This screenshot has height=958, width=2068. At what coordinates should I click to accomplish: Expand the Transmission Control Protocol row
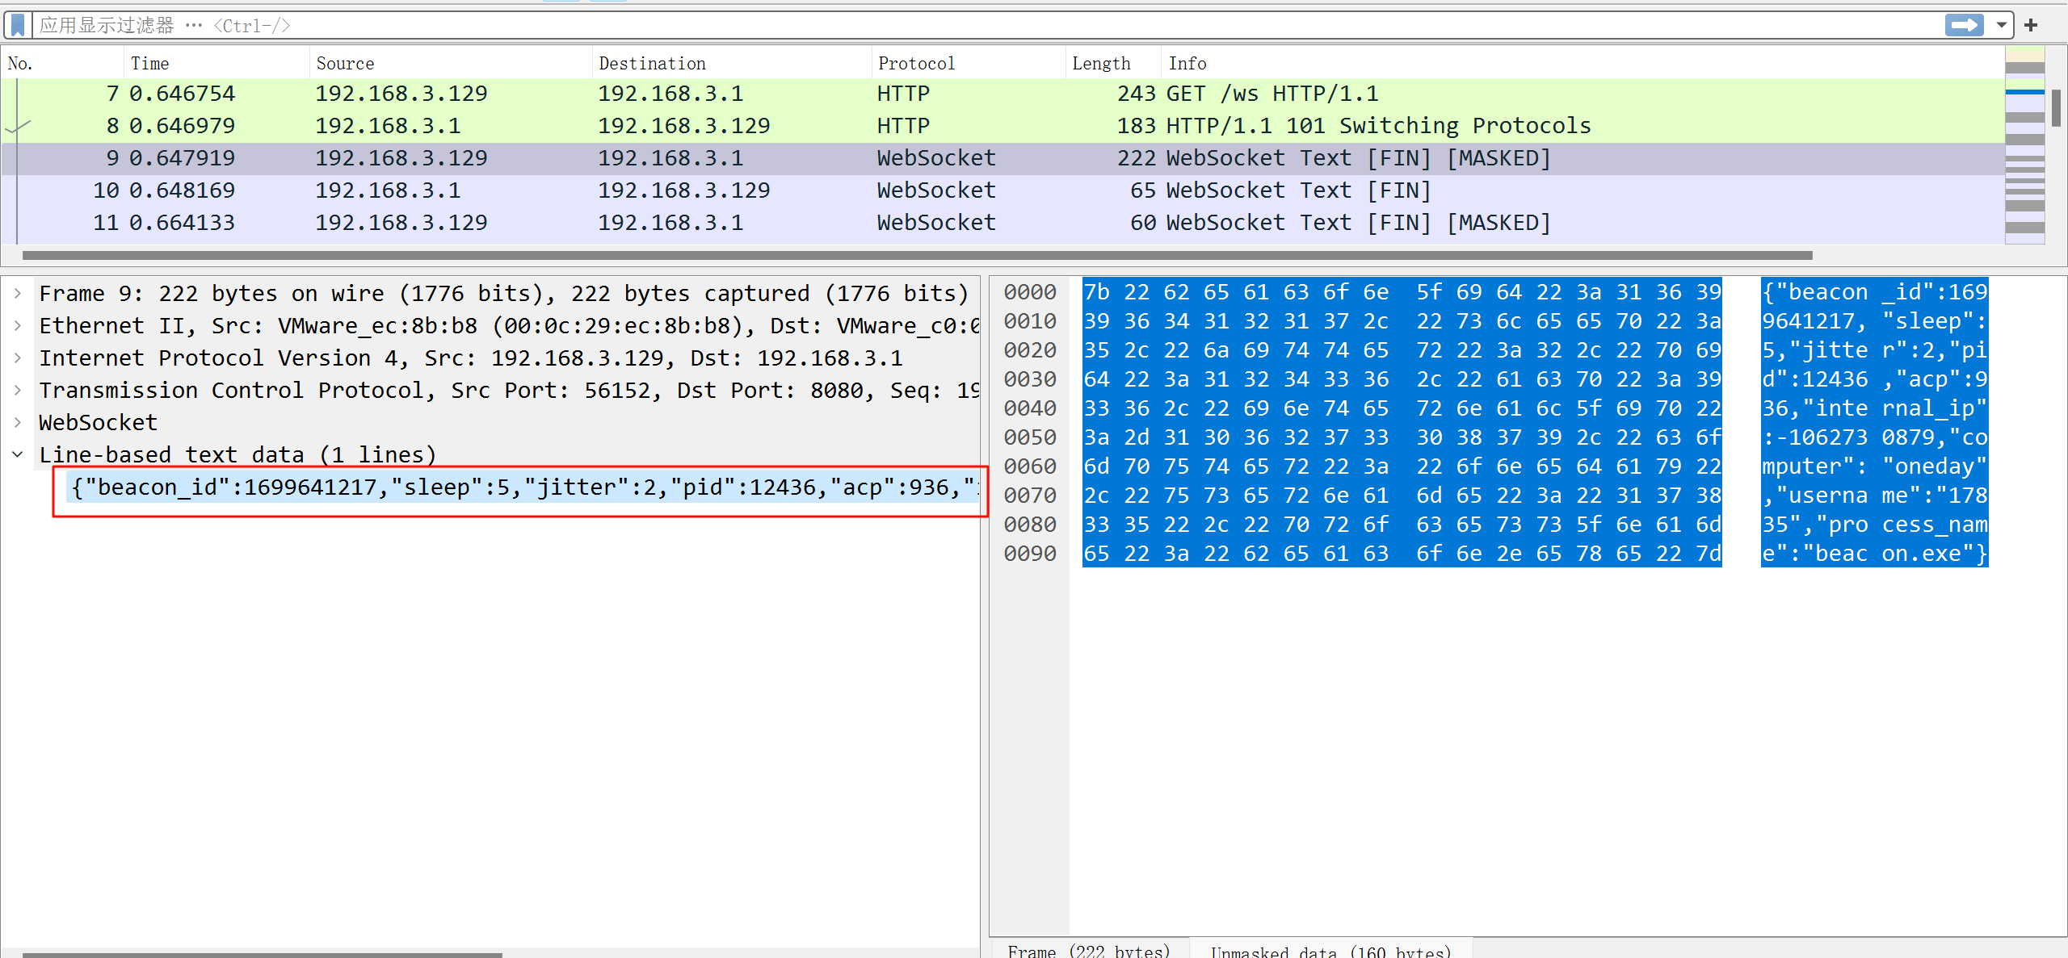[18, 391]
